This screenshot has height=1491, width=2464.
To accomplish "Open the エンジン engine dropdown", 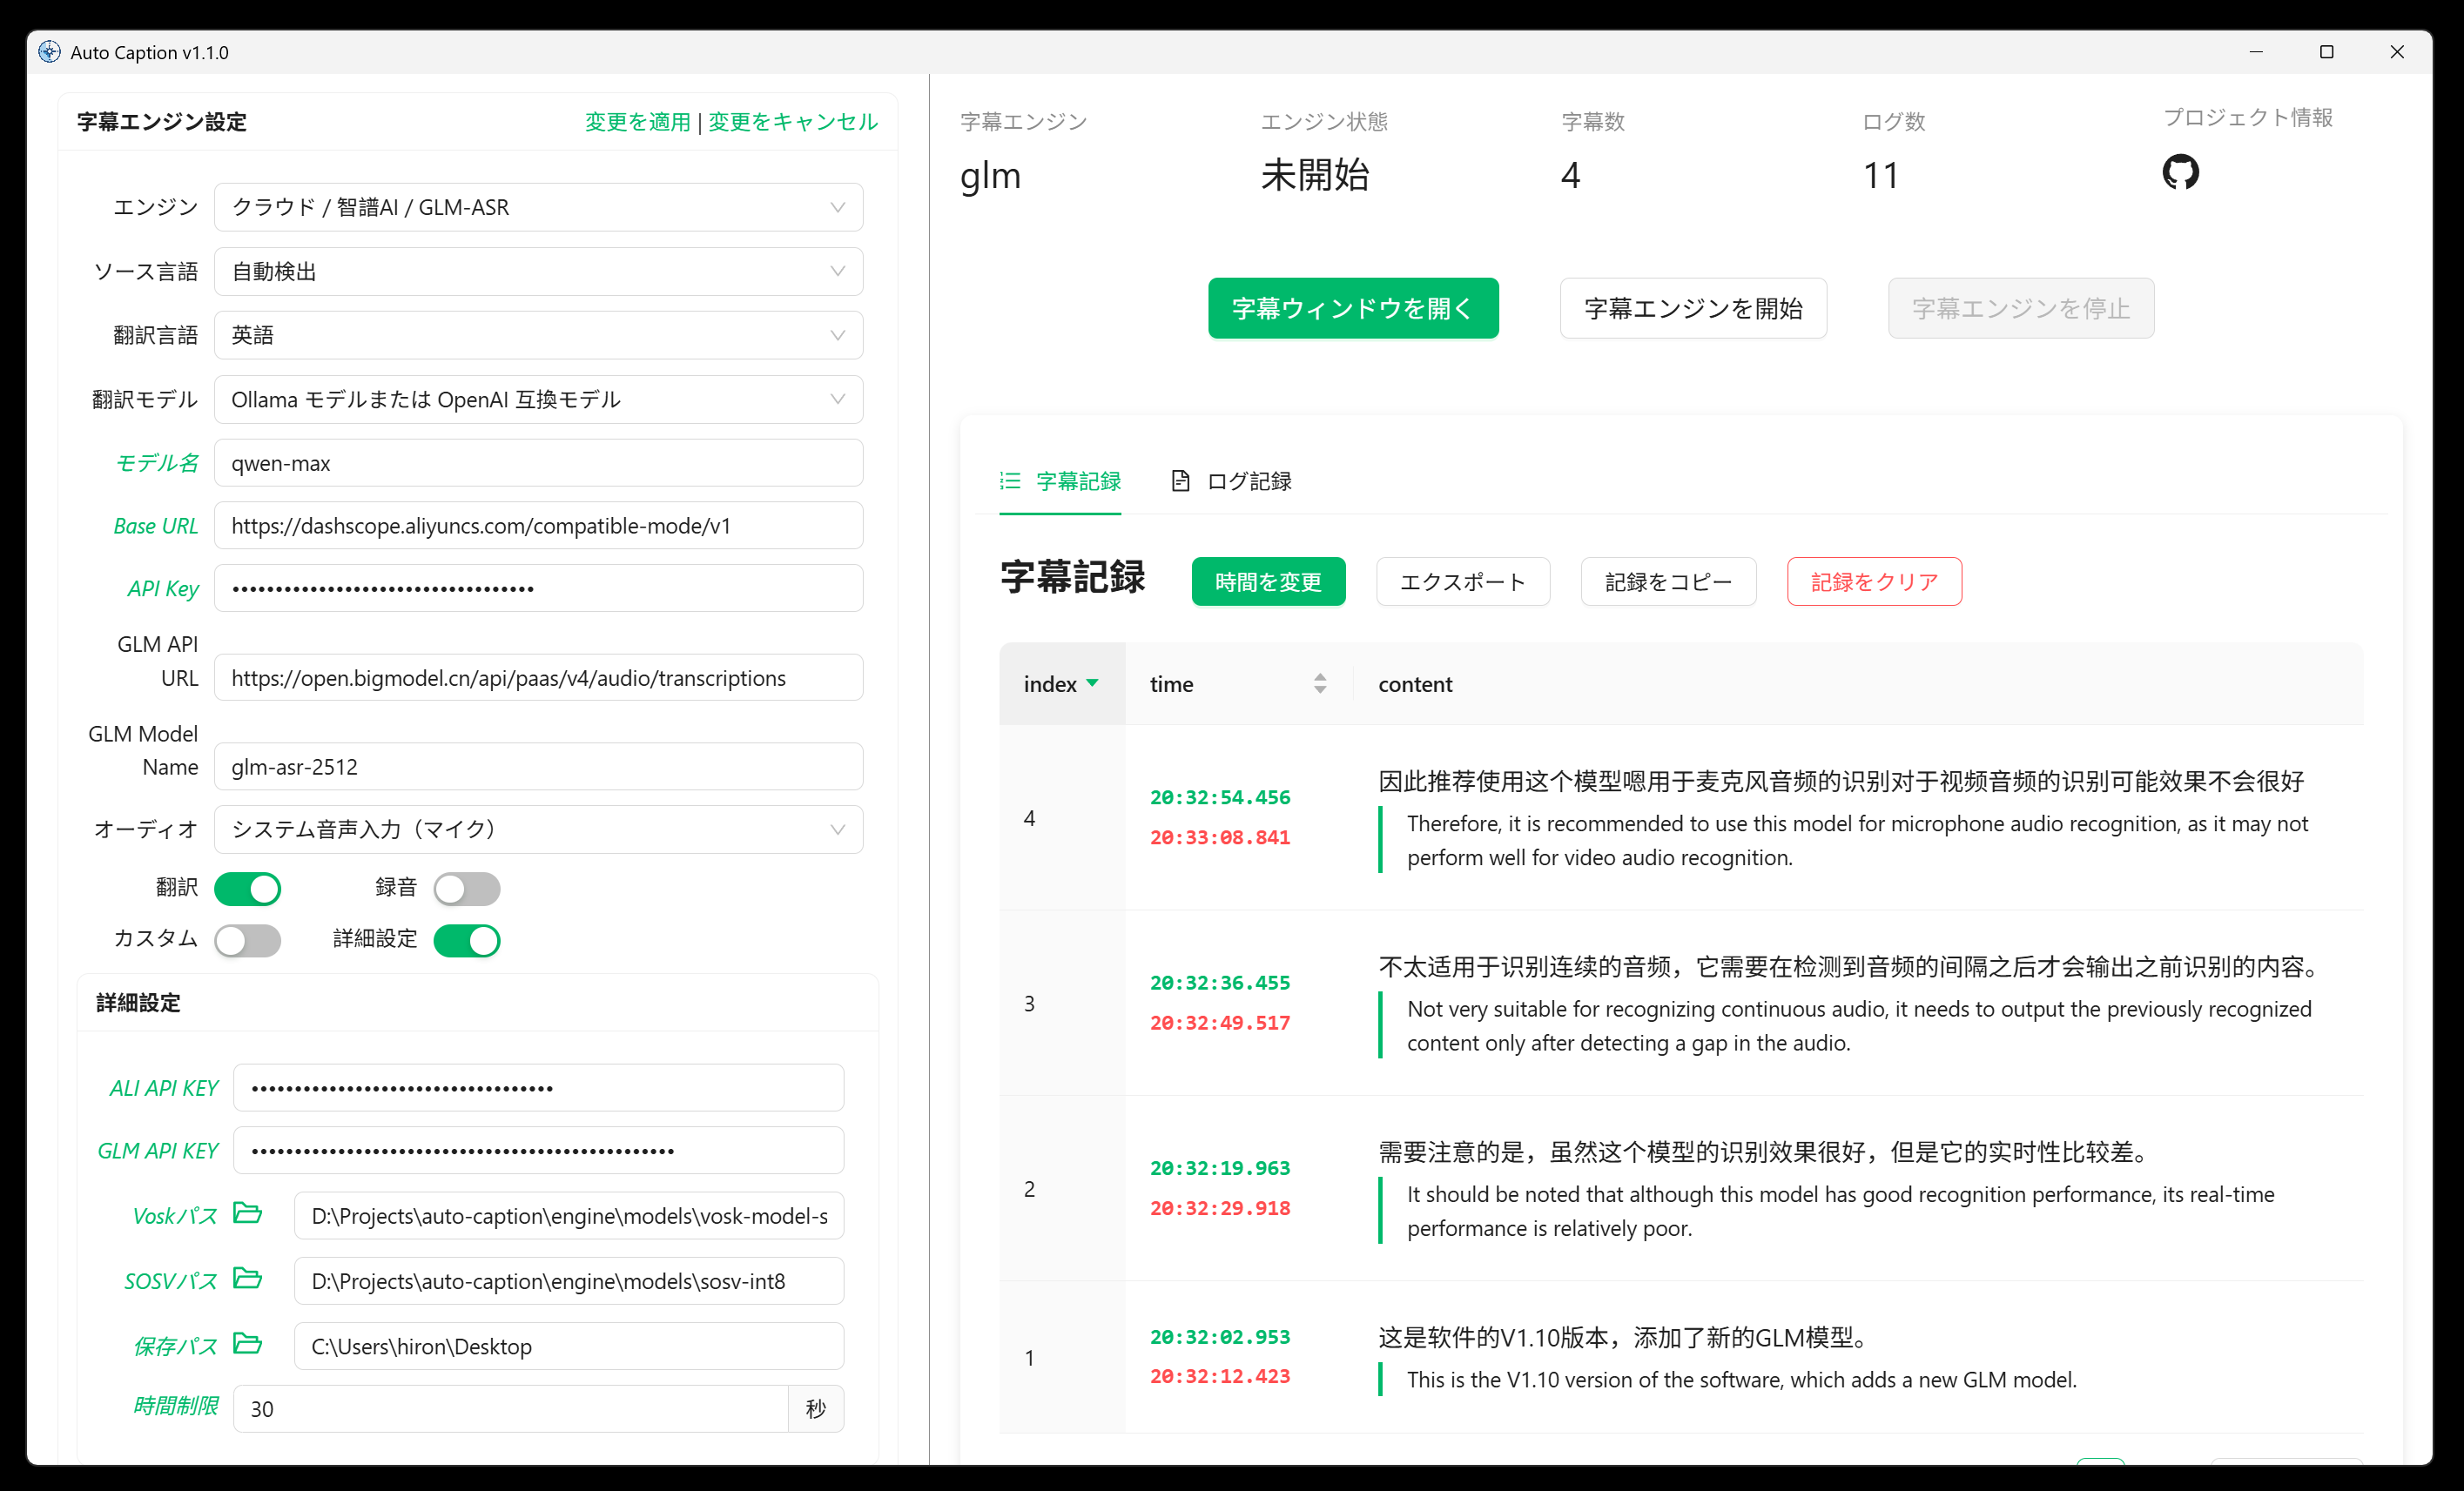I will 538,207.
